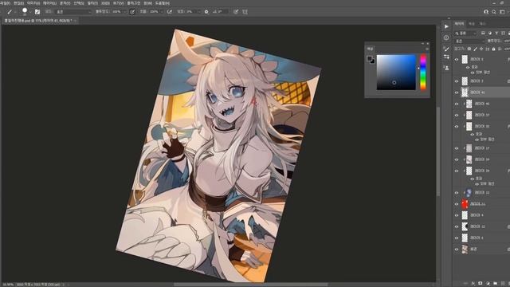This screenshot has width=510, height=287.
Task: Toggle pressure for size icon
Action: 236,12
